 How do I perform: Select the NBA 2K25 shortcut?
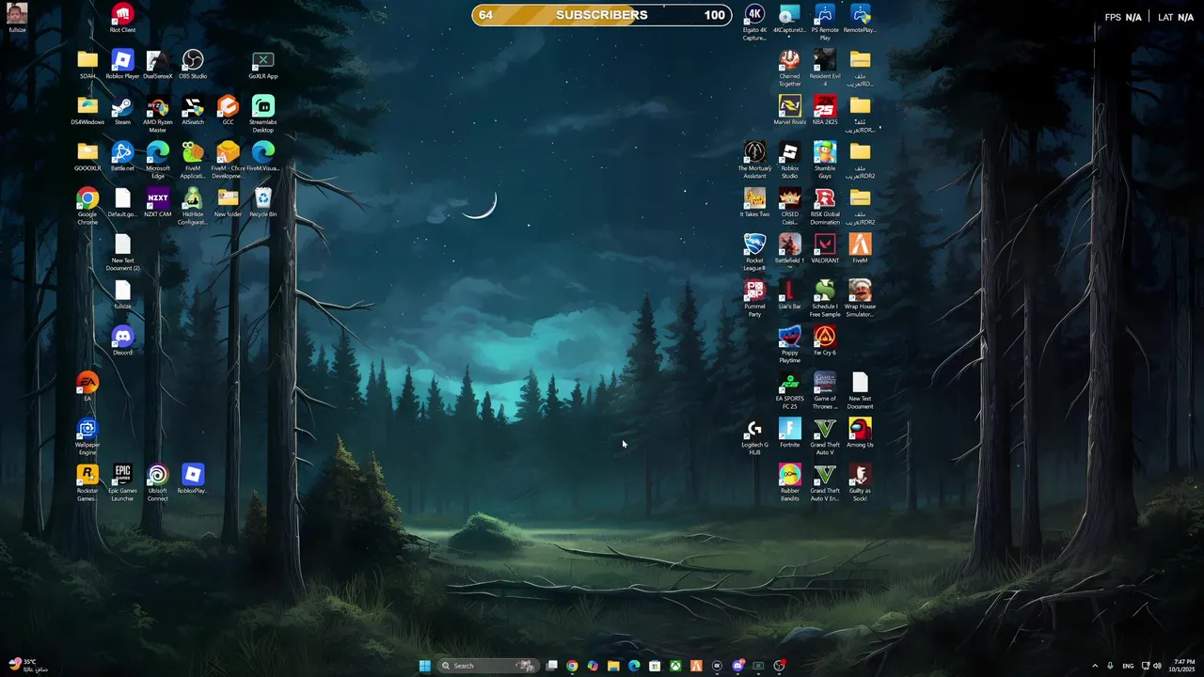click(825, 111)
